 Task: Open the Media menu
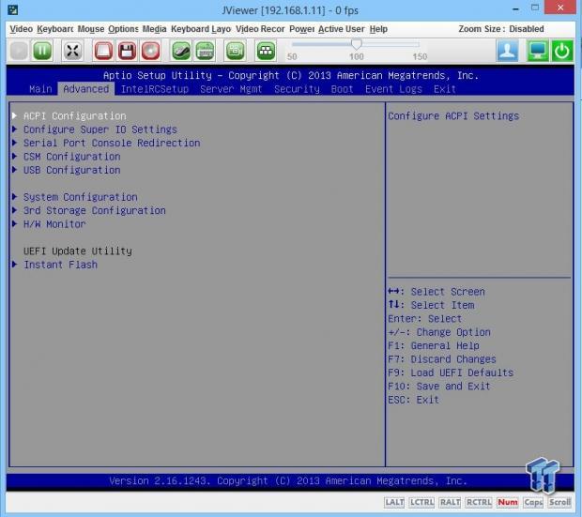pos(154,29)
